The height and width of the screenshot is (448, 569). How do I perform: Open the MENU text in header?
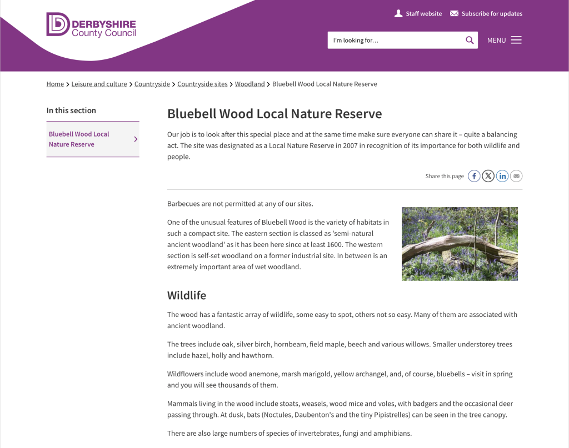(x=496, y=41)
